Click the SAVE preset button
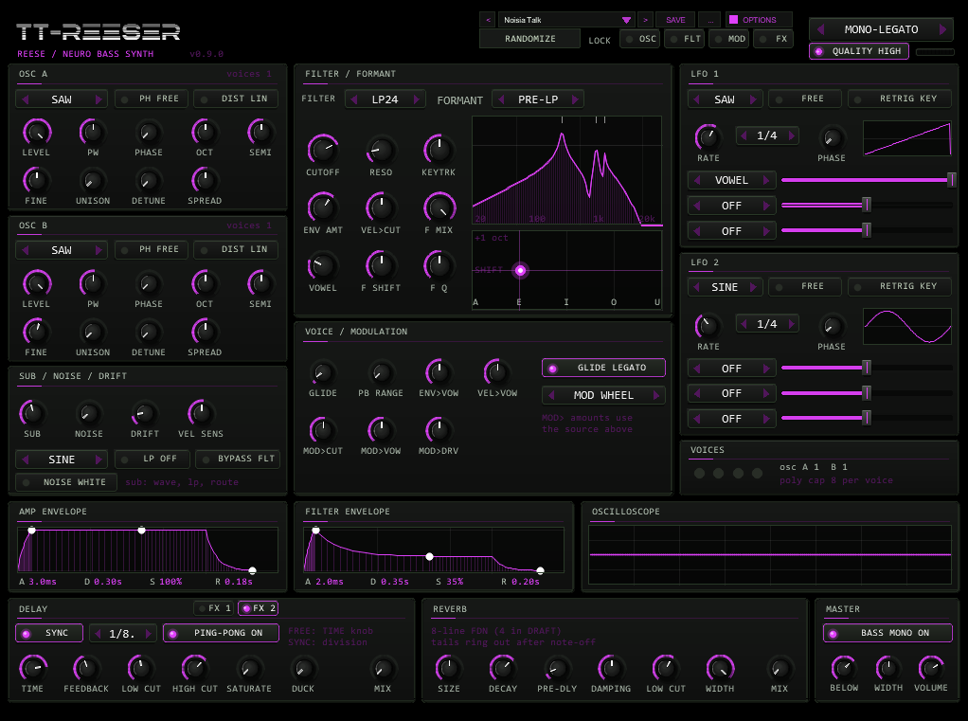The image size is (968, 721). tap(675, 20)
